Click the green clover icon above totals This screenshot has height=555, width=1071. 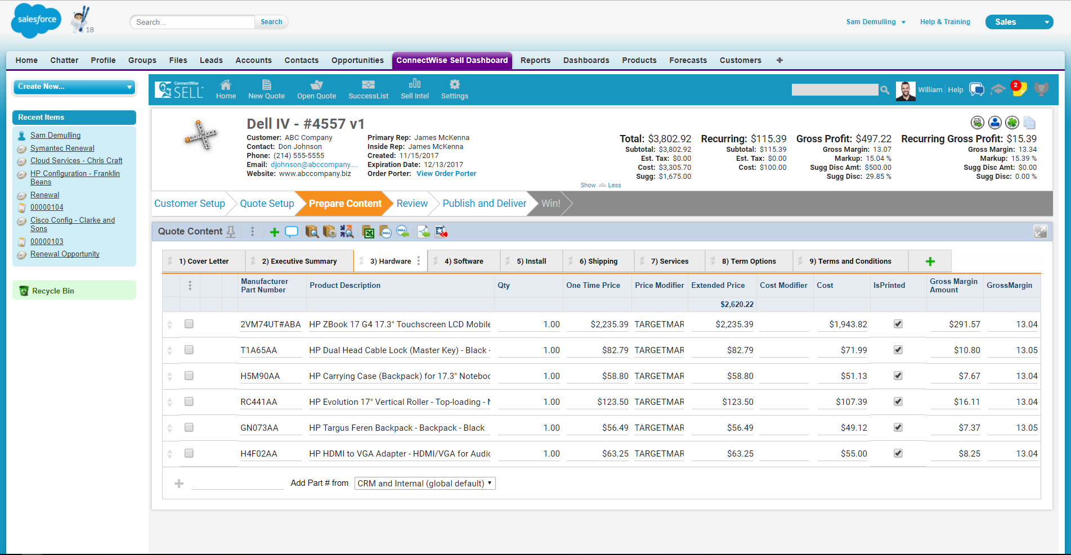pos(1012,123)
